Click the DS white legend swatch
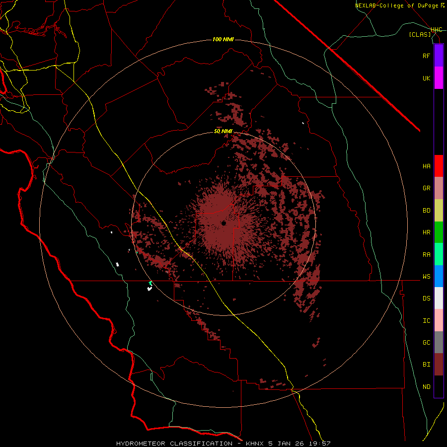 tap(439, 298)
